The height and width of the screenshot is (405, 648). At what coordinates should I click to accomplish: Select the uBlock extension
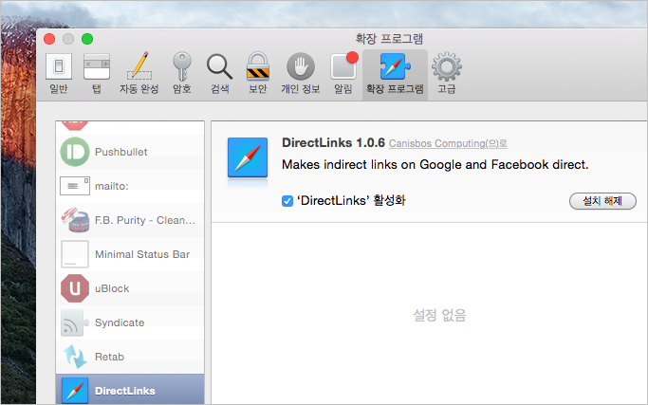click(130, 288)
